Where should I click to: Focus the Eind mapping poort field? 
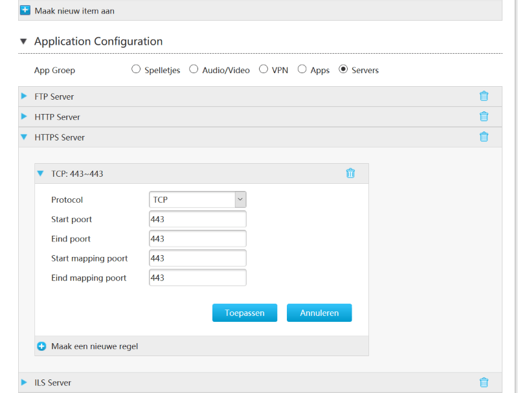point(197,278)
